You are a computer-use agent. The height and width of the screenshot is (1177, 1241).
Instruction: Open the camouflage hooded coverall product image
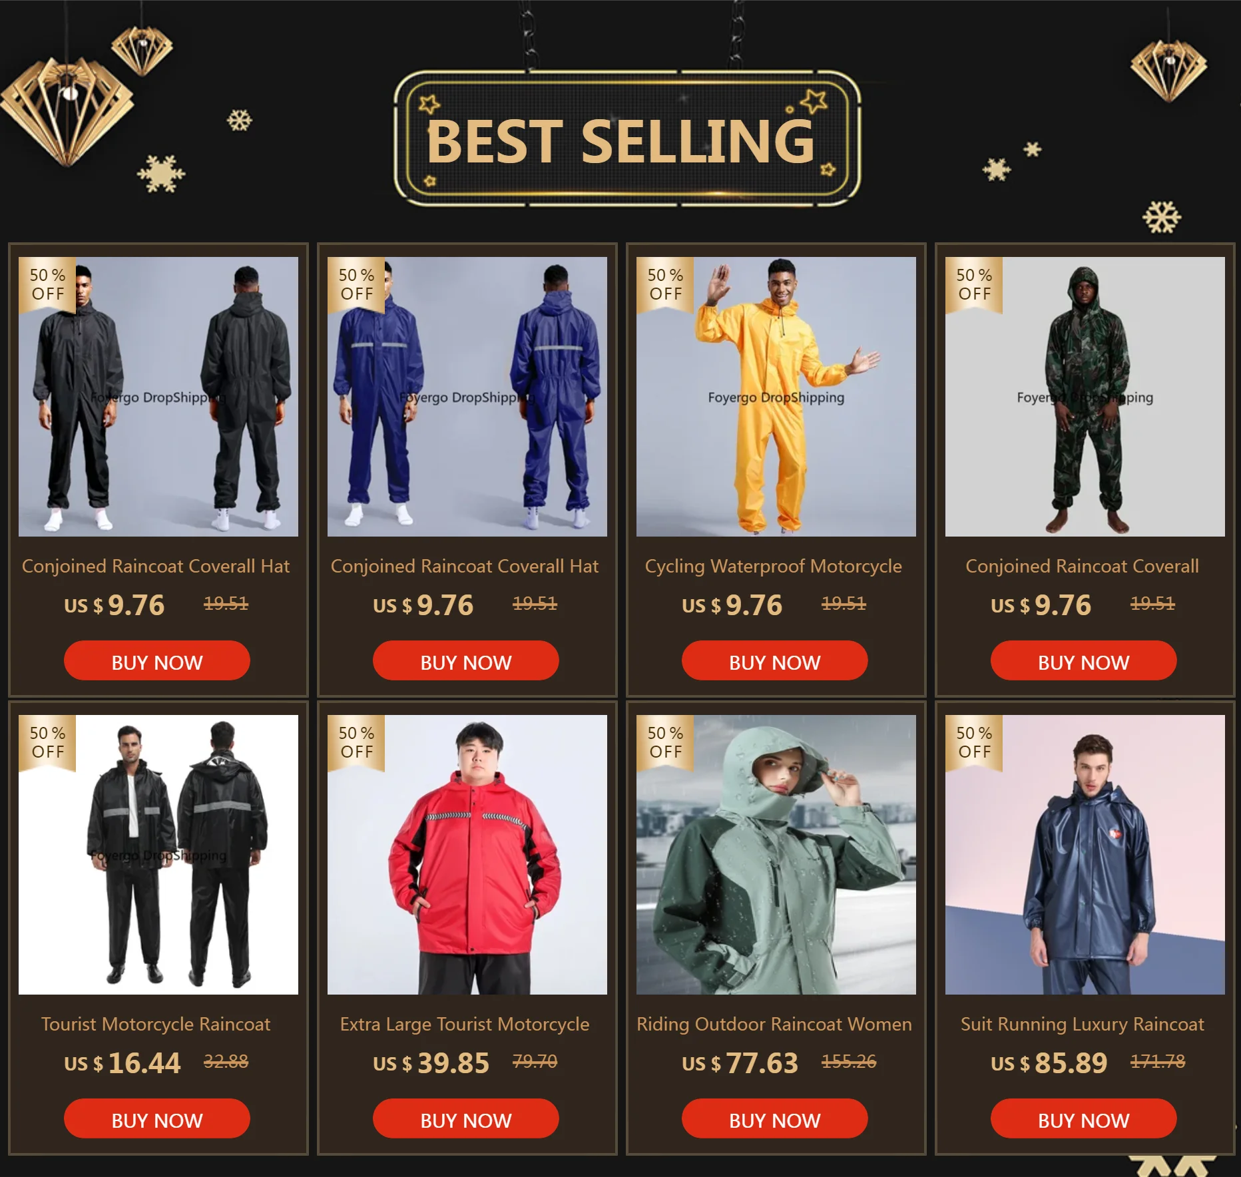click(1085, 397)
